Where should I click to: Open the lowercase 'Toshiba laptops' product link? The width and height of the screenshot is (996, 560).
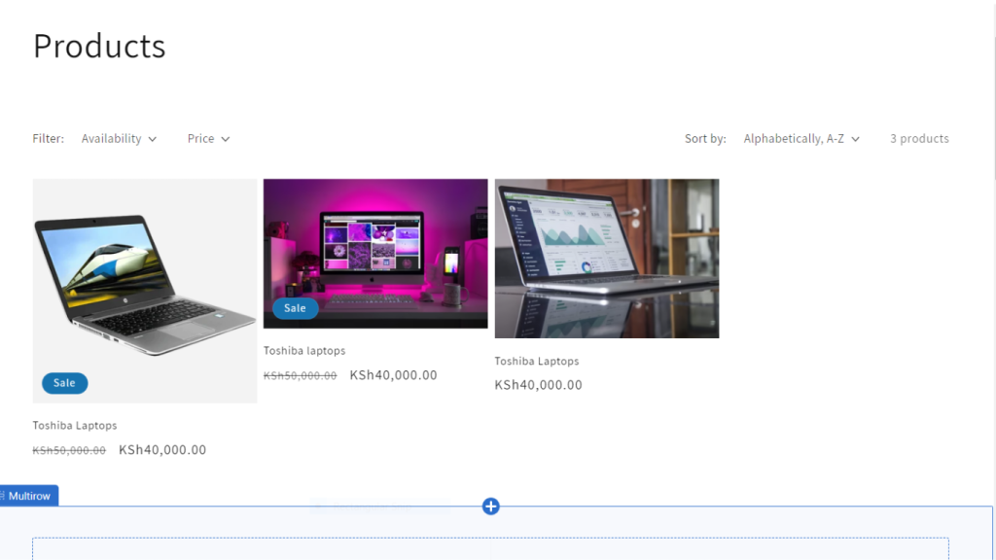point(304,350)
